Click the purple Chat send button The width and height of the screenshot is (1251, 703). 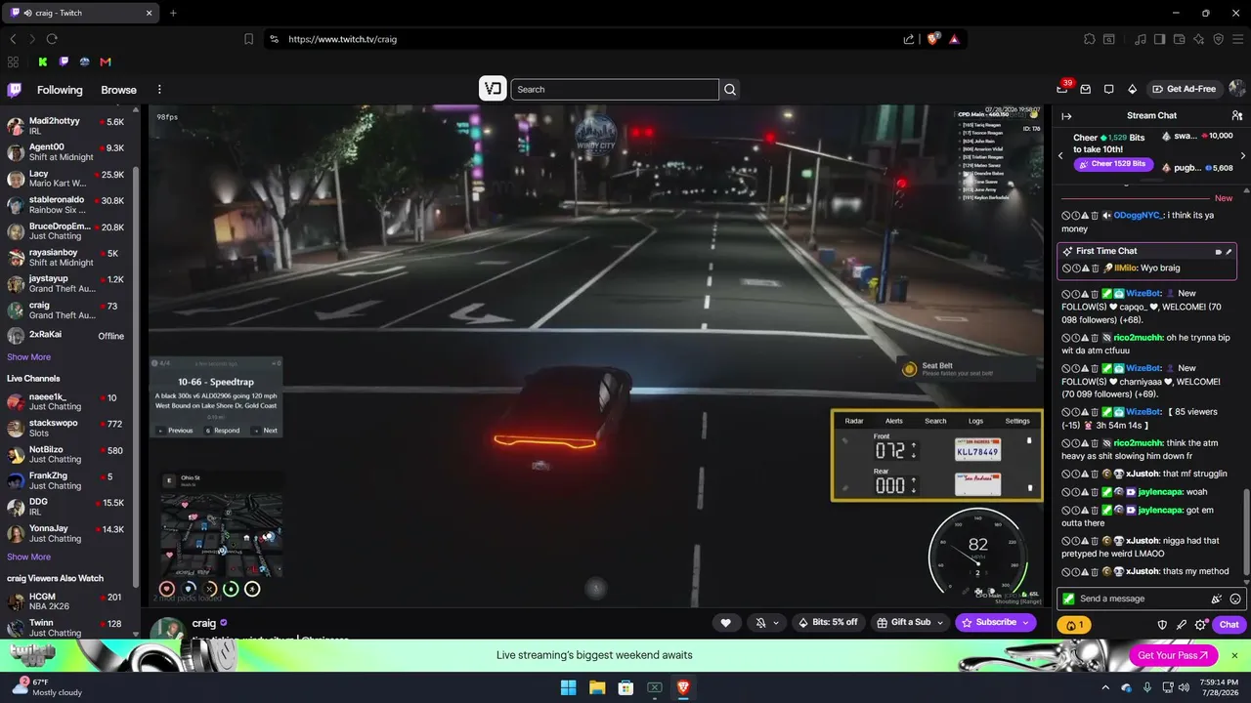(1229, 625)
